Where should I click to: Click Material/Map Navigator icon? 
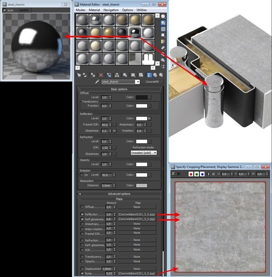(x=163, y=66)
